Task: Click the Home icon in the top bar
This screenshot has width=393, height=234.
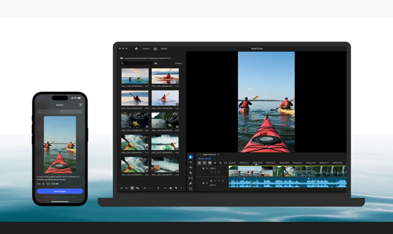Action: pos(137,48)
